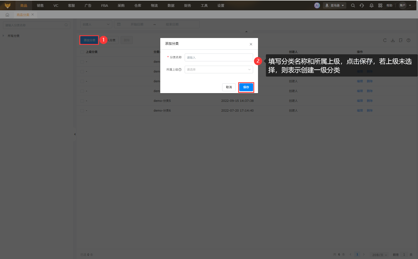Click the calendar icon in the date filter

[119, 24]
